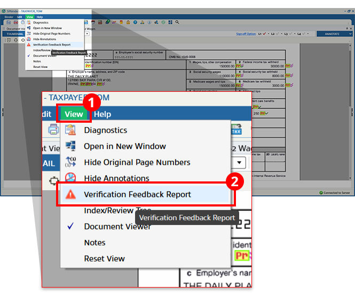Open the Help menu
The image size is (355, 302).
(102, 114)
